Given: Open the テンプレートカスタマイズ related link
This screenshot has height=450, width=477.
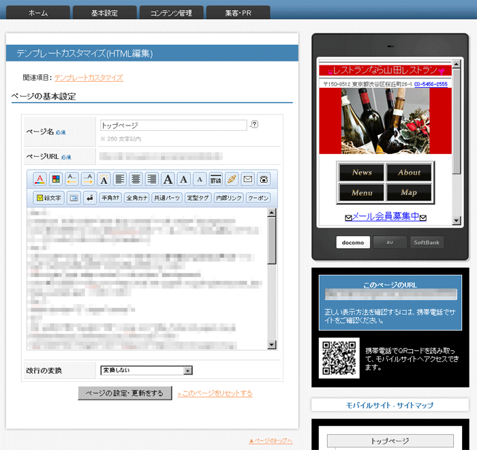Looking at the screenshot, I should pyautogui.click(x=89, y=78).
